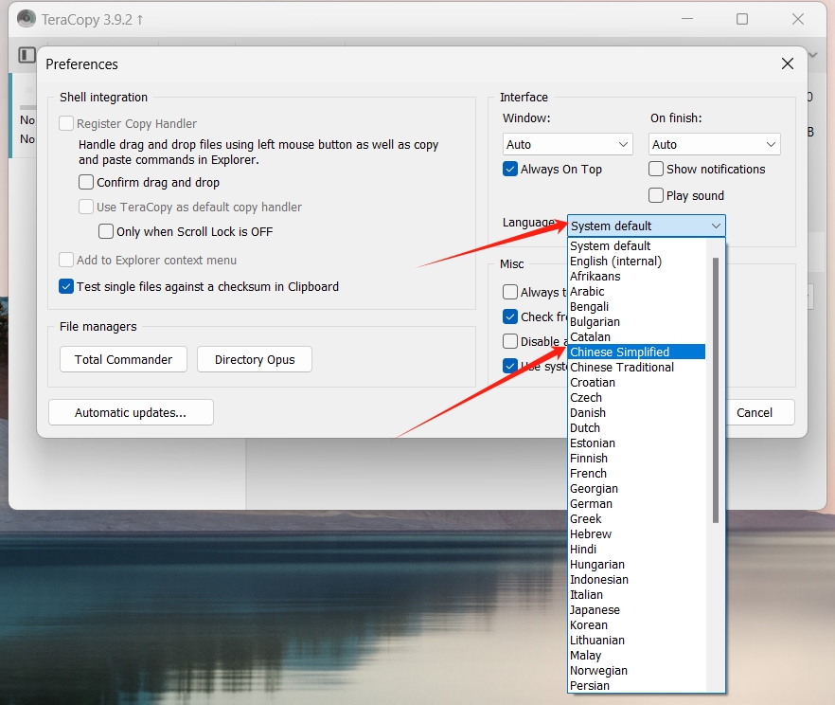
Task: Choose Norwegian language option
Action: pyautogui.click(x=637, y=671)
